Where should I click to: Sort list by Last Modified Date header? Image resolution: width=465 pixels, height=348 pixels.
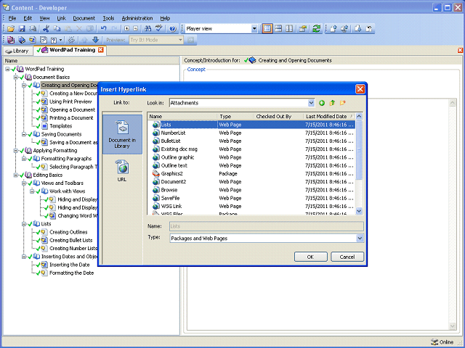pyautogui.click(x=329, y=117)
